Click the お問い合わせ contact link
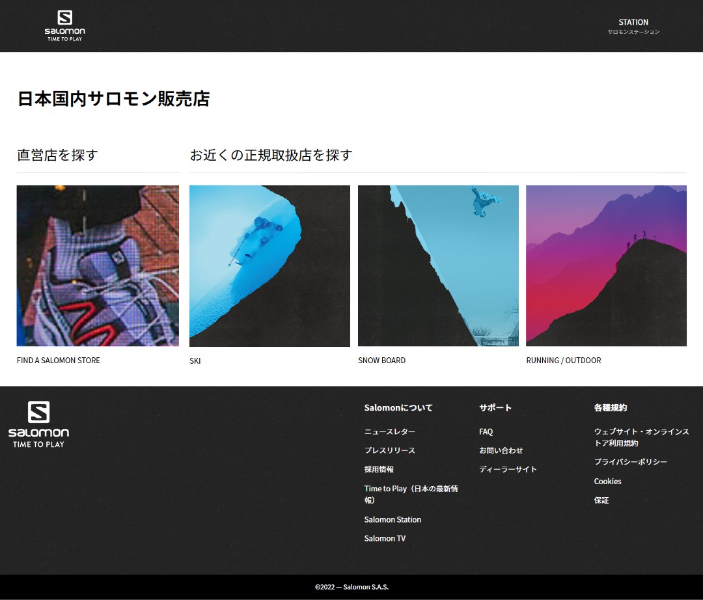 (x=501, y=450)
